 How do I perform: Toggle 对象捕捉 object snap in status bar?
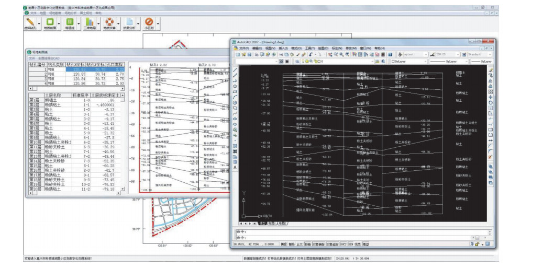click(x=318, y=244)
